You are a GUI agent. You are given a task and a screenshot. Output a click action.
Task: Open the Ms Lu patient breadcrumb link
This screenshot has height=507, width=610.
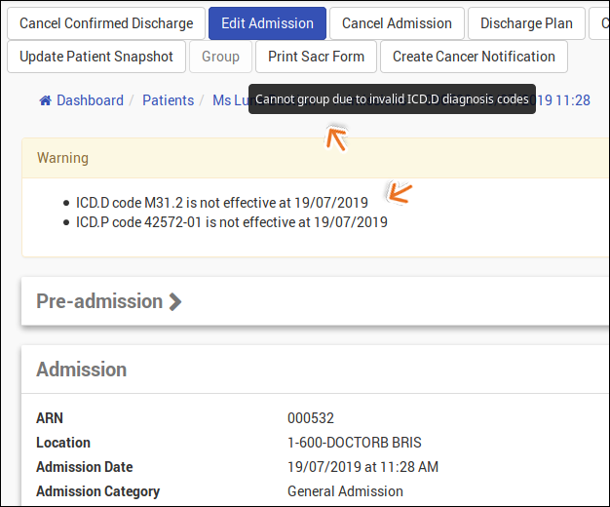(x=229, y=100)
